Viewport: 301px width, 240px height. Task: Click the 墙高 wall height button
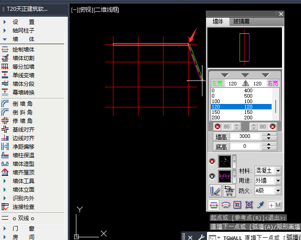click(x=221, y=136)
